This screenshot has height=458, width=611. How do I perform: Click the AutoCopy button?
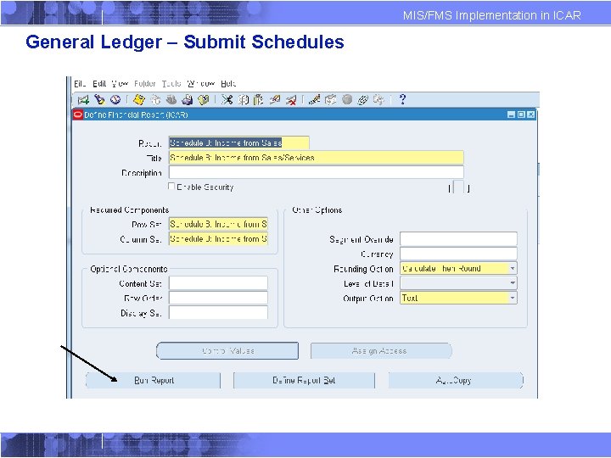coord(456,381)
